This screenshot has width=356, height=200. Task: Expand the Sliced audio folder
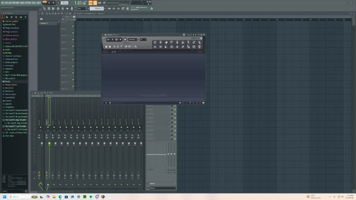pyautogui.click(x=11, y=94)
